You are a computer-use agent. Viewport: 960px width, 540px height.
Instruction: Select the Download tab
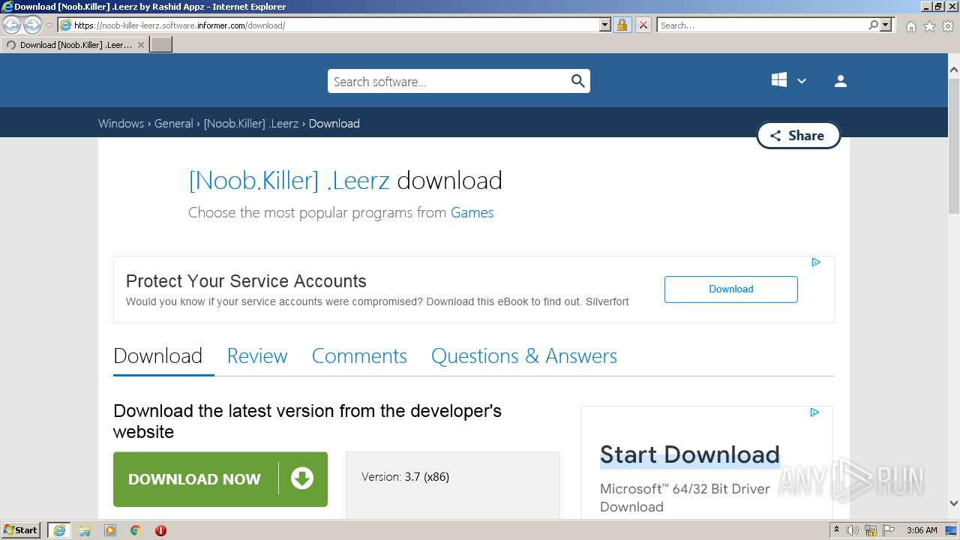[x=158, y=356]
